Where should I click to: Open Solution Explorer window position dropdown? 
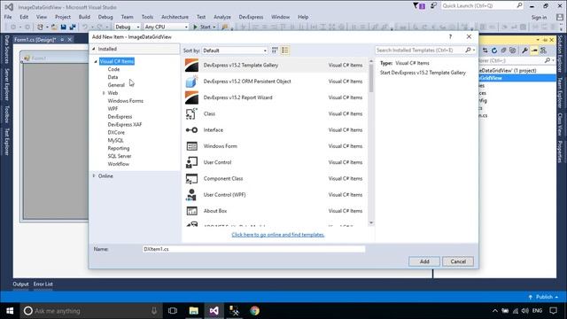538,40
